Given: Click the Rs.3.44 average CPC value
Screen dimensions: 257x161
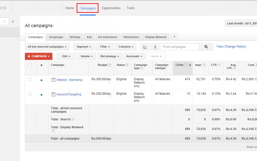Looking at the screenshot, I should coord(231,94).
